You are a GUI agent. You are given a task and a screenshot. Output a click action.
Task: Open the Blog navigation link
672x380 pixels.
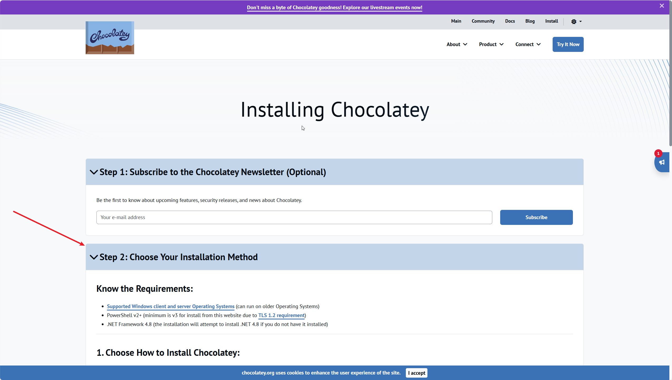tap(530, 21)
